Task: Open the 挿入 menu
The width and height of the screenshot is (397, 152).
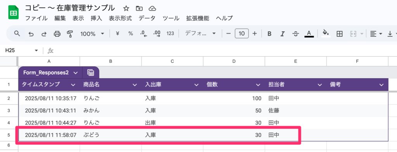Action: [96, 18]
